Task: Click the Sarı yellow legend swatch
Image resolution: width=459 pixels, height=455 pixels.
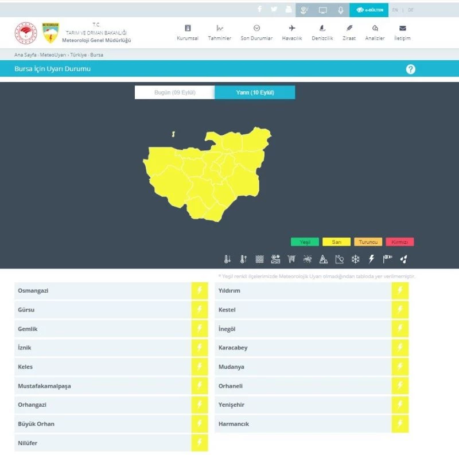Action: point(336,242)
